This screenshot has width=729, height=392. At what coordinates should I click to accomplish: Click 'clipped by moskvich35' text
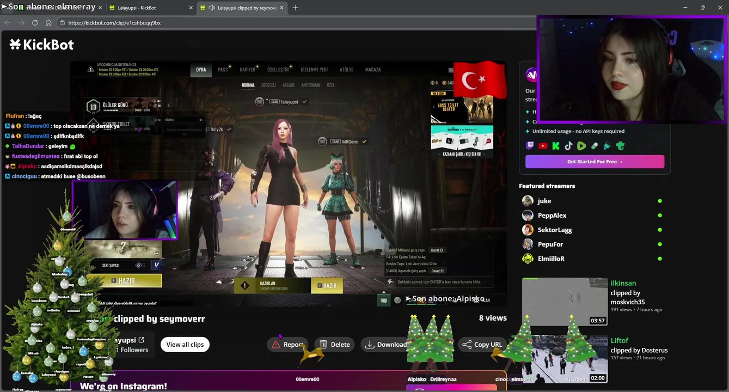pos(628,297)
